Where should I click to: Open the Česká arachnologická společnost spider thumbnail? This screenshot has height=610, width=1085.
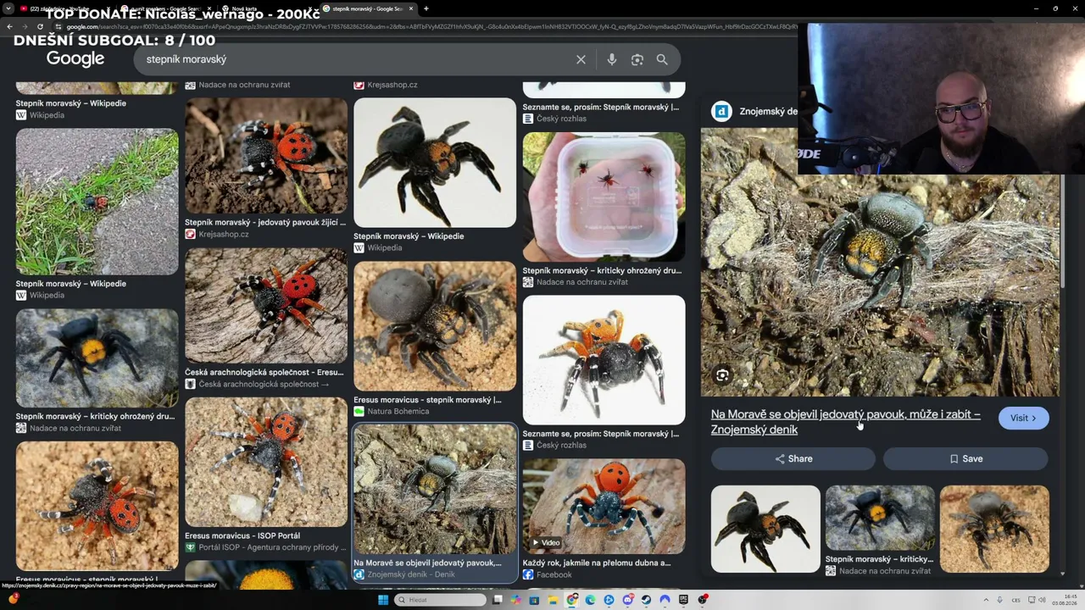[x=266, y=306]
